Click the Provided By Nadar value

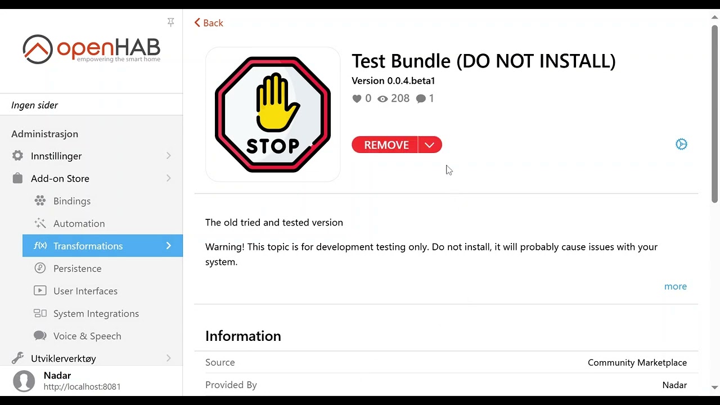[x=674, y=385]
